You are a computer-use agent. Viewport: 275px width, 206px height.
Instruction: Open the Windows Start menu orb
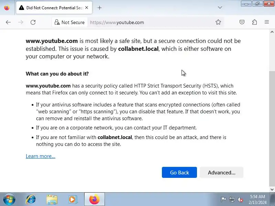[9, 199]
